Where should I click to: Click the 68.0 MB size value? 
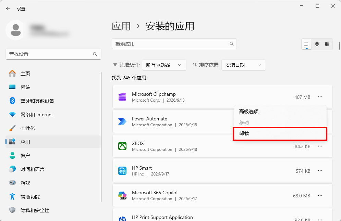302,196
